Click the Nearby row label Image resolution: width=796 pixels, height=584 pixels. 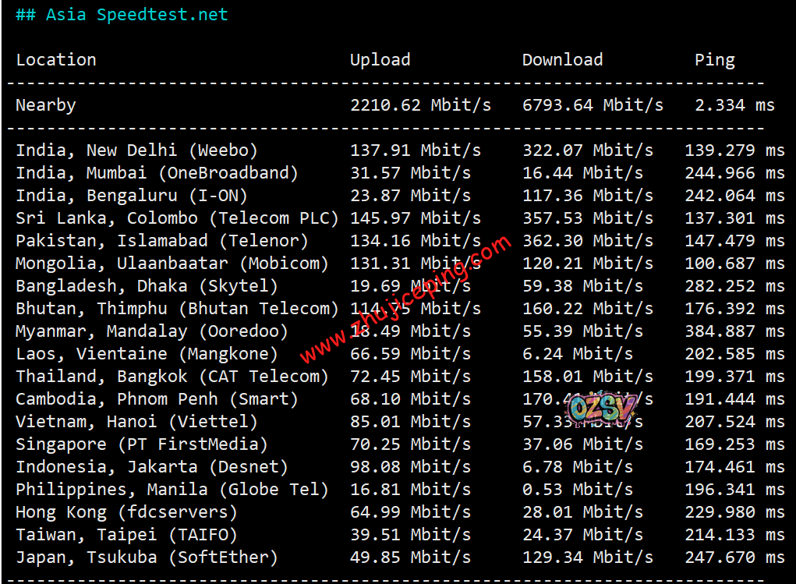(46, 105)
